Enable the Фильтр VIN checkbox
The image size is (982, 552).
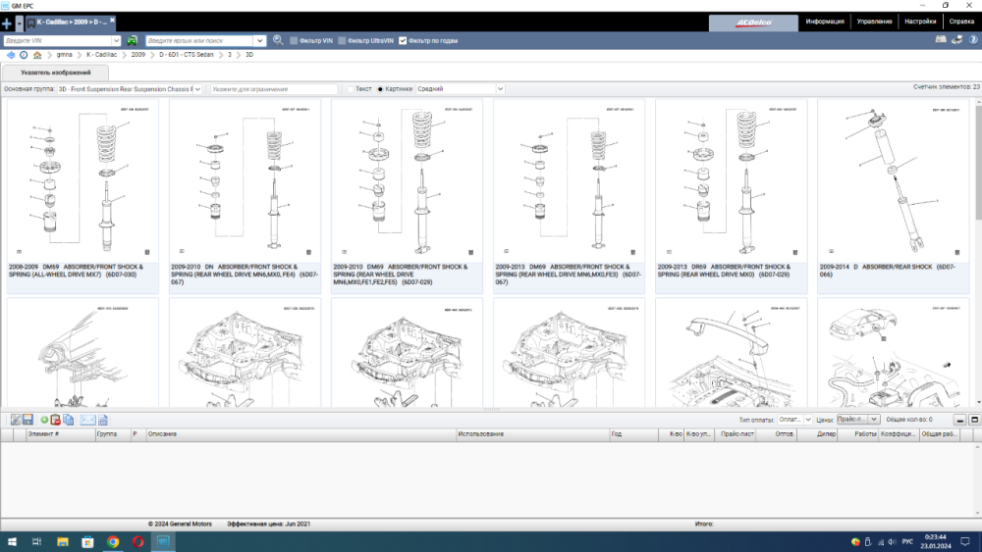point(294,40)
